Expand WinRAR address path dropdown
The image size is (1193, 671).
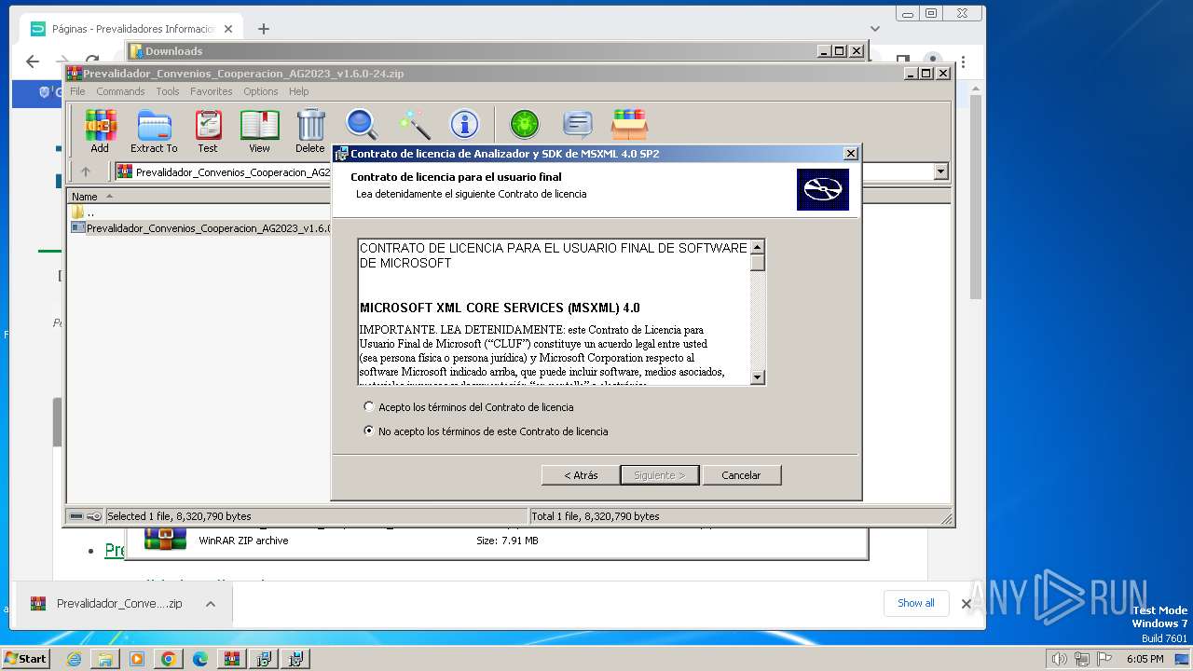[x=940, y=171]
